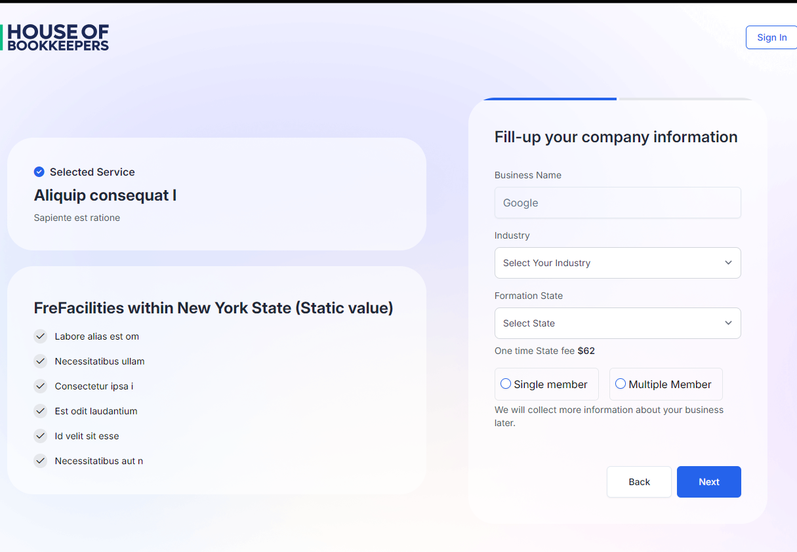
Task: Go to next step with Next button
Action: pos(708,482)
